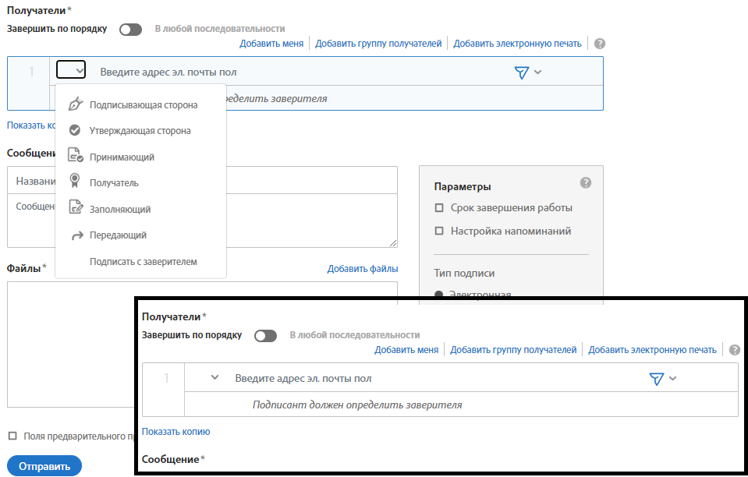Image resolution: width=748 pixels, height=477 pixels.
Task: Click the 'Параметры' heading
Action: click(x=463, y=187)
